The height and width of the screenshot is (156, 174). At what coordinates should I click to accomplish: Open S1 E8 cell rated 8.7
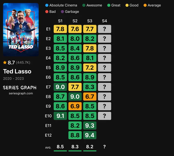[60, 96]
